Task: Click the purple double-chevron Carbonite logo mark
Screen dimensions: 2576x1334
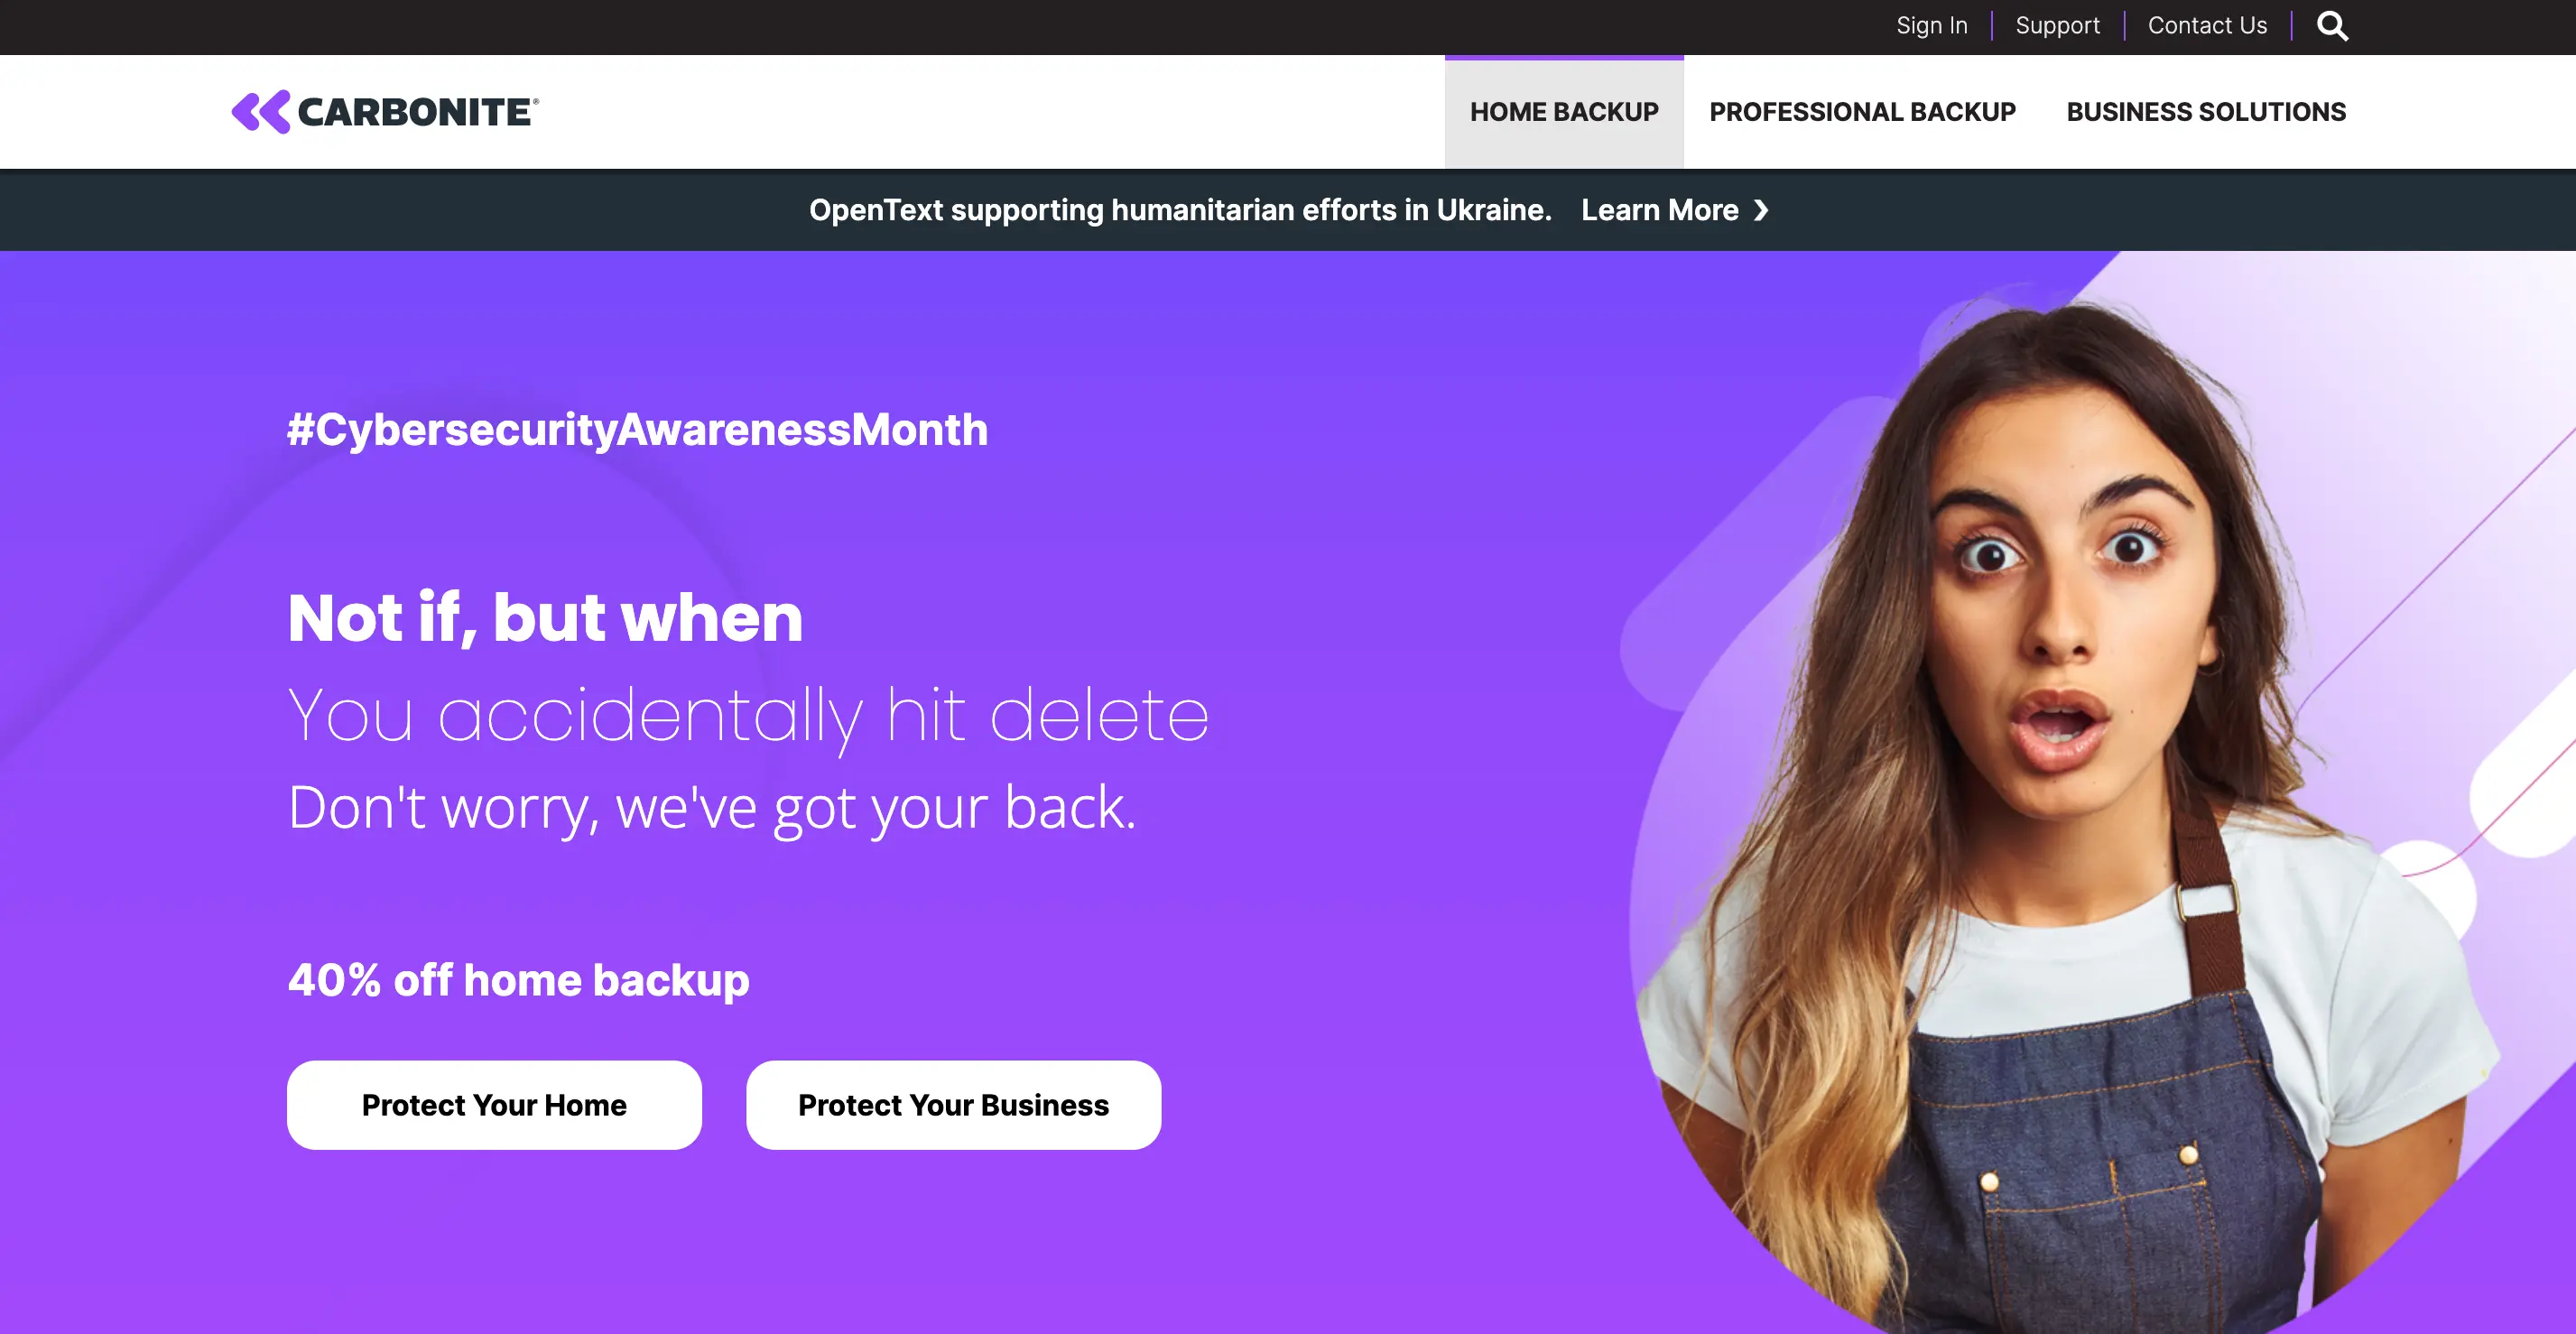Action: pyautogui.click(x=261, y=112)
